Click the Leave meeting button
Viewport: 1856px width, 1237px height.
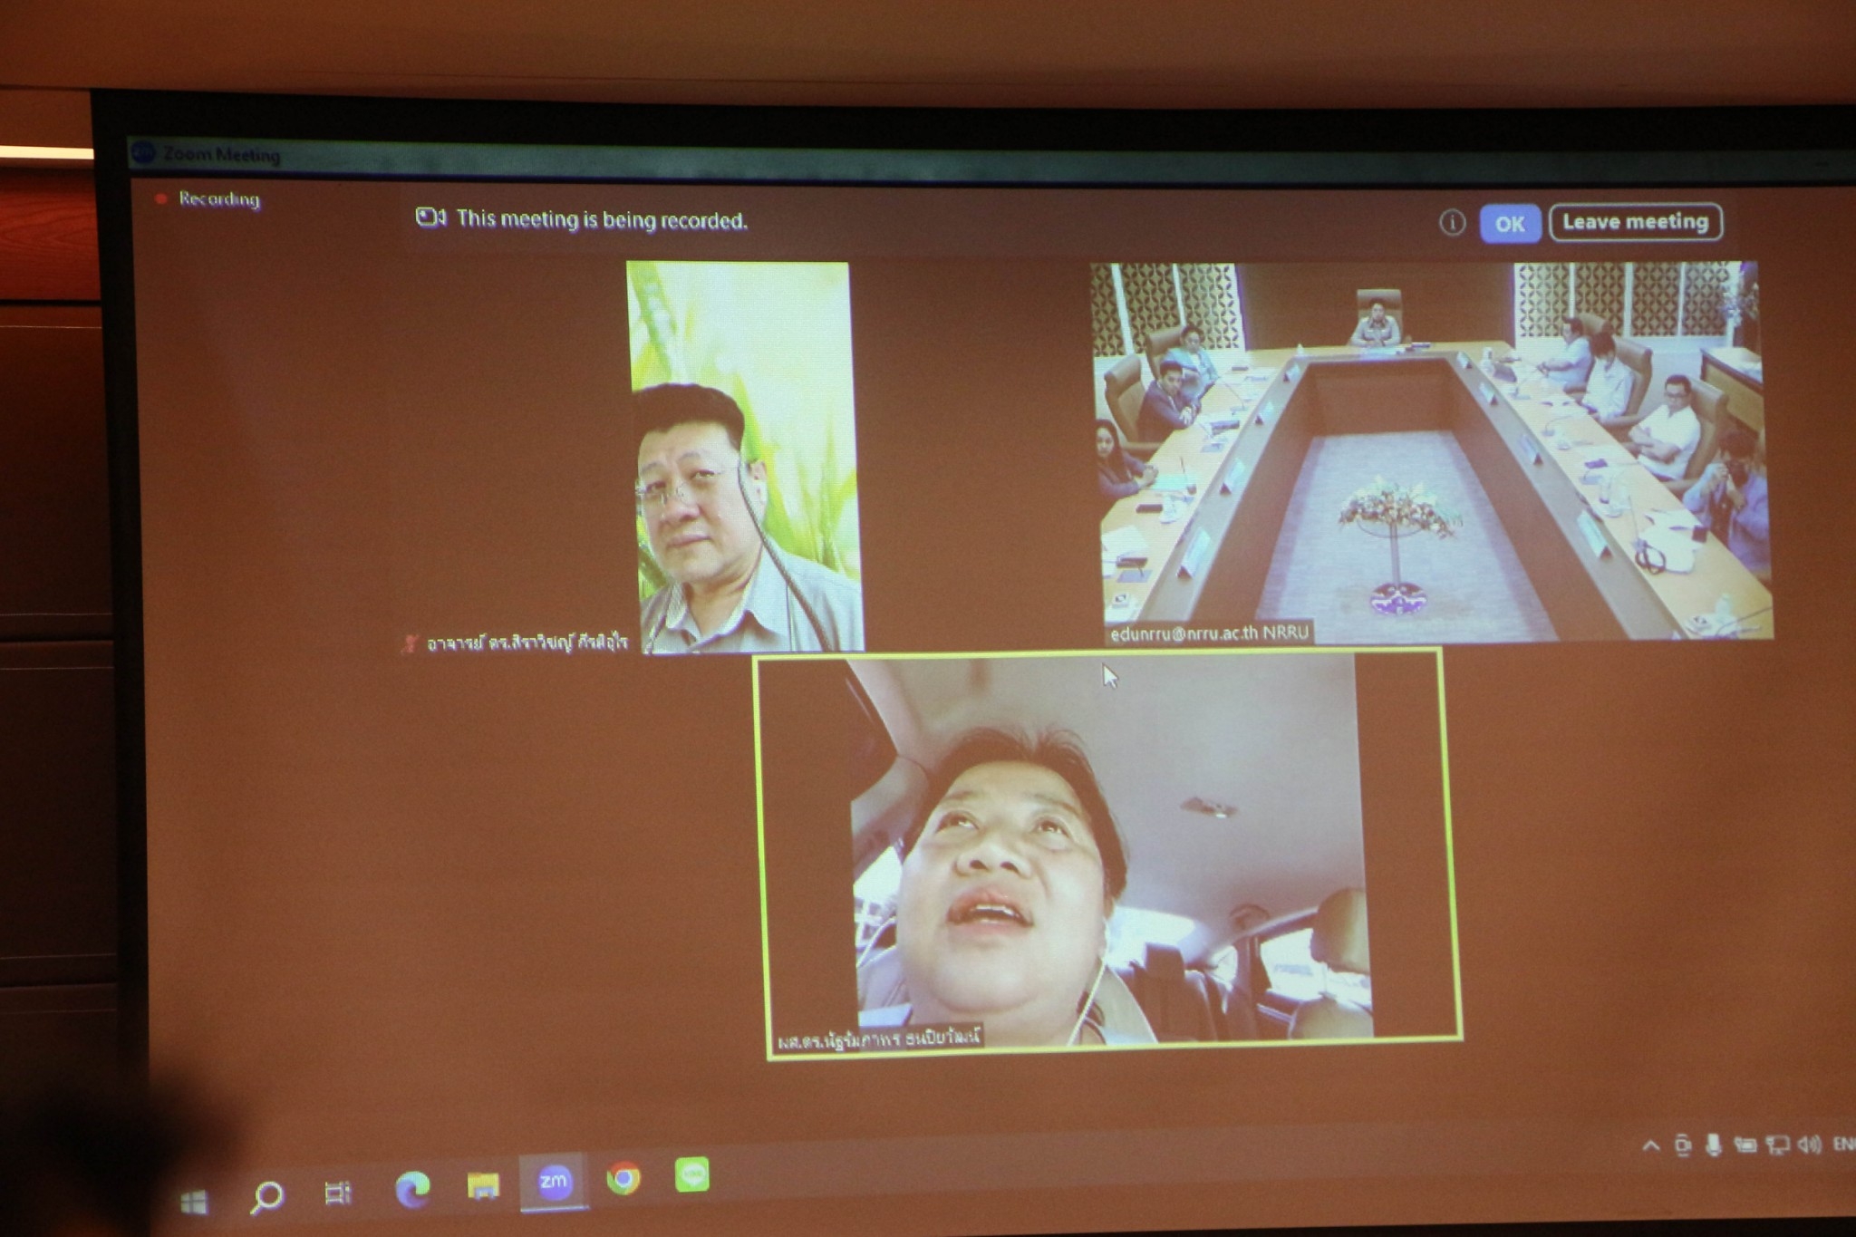1635,222
